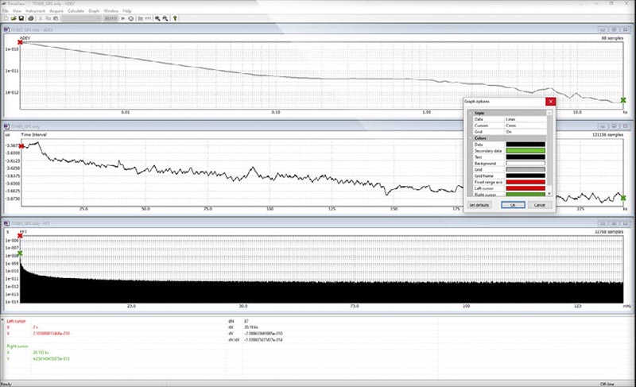
Task: Open the Window menu
Action: coord(111,11)
